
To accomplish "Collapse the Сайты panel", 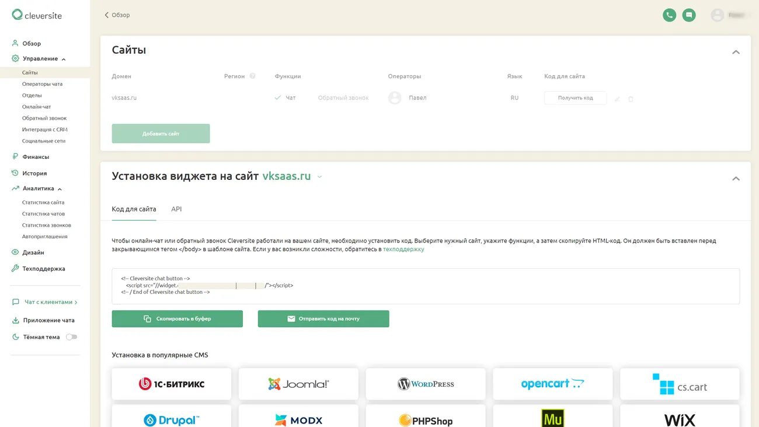I will pyautogui.click(x=736, y=52).
